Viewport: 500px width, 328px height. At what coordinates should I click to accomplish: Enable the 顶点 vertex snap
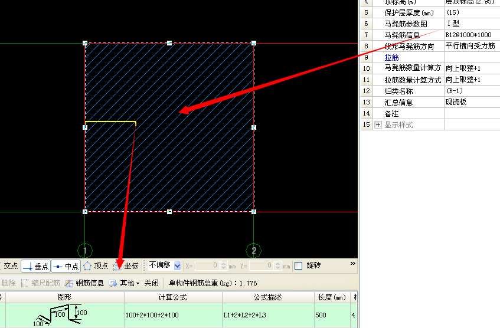(96, 266)
